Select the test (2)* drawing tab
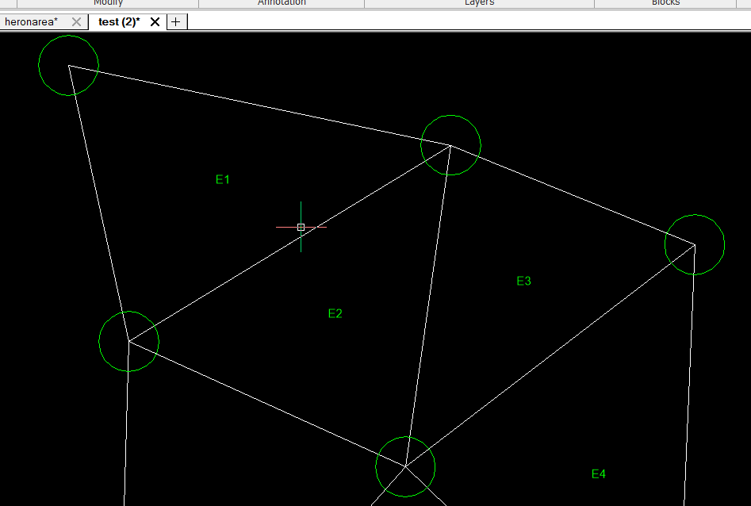Viewport: 751px width, 506px height. click(119, 22)
